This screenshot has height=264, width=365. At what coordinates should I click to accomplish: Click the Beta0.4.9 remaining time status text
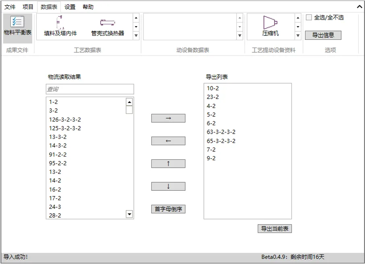pyautogui.click(x=292, y=257)
